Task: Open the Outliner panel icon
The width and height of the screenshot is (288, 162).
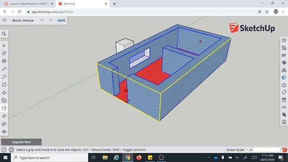Action: coord(284,48)
